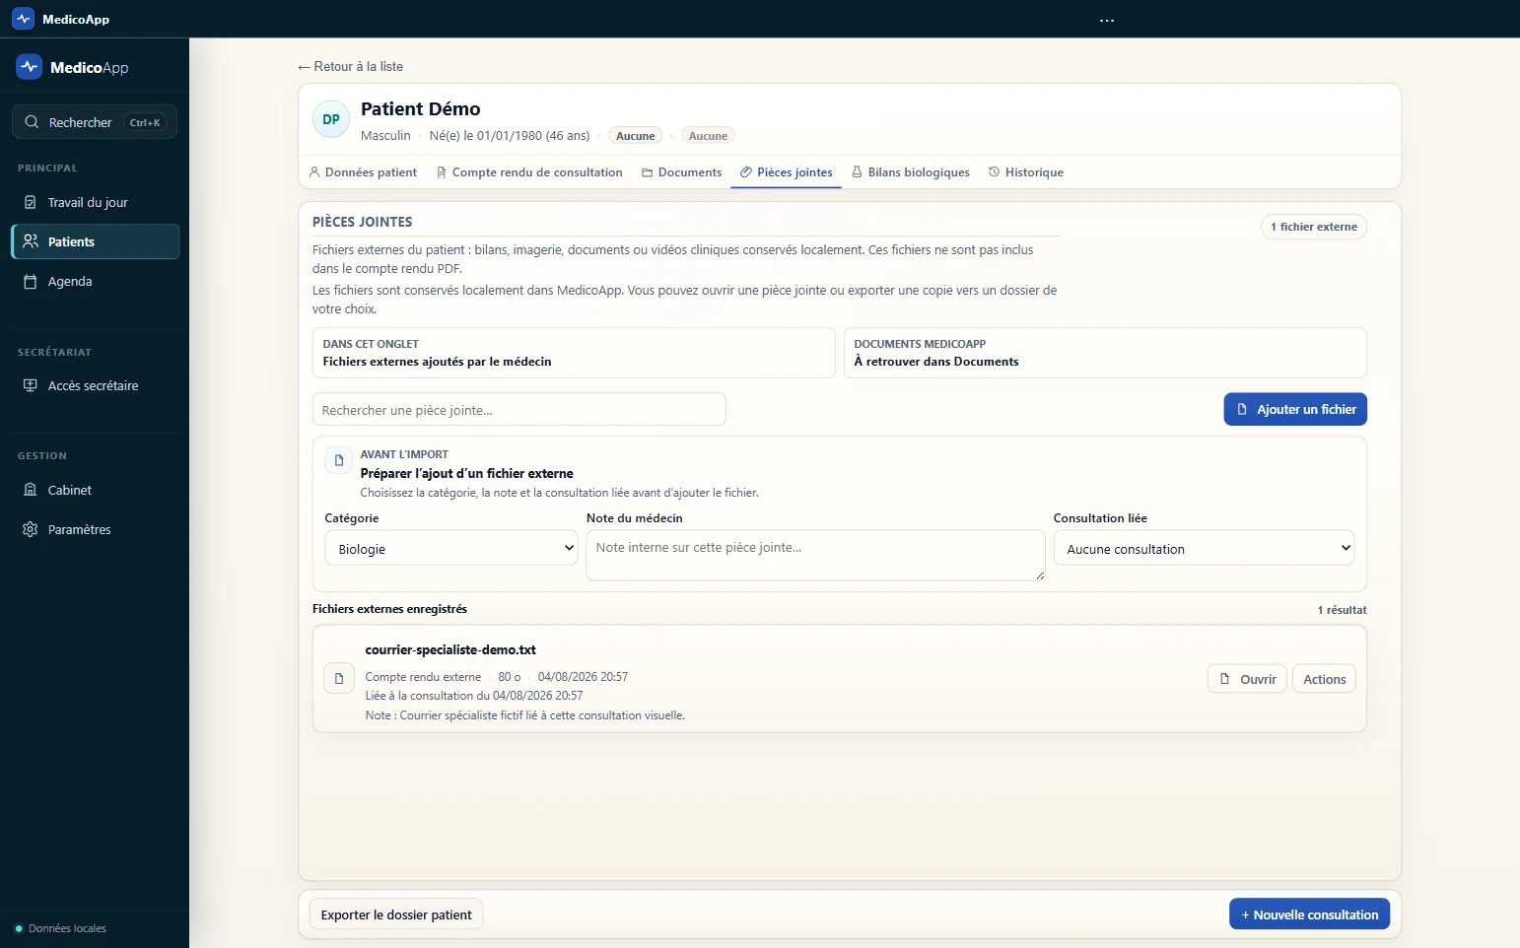Click the first Aucune patient badge
The image size is (1520, 948).
pyautogui.click(x=636, y=136)
